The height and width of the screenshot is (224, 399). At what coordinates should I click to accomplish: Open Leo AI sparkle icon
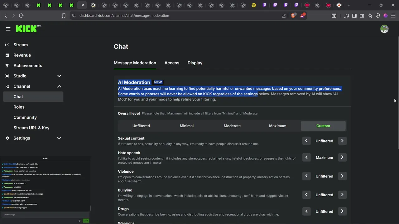click(370, 16)
